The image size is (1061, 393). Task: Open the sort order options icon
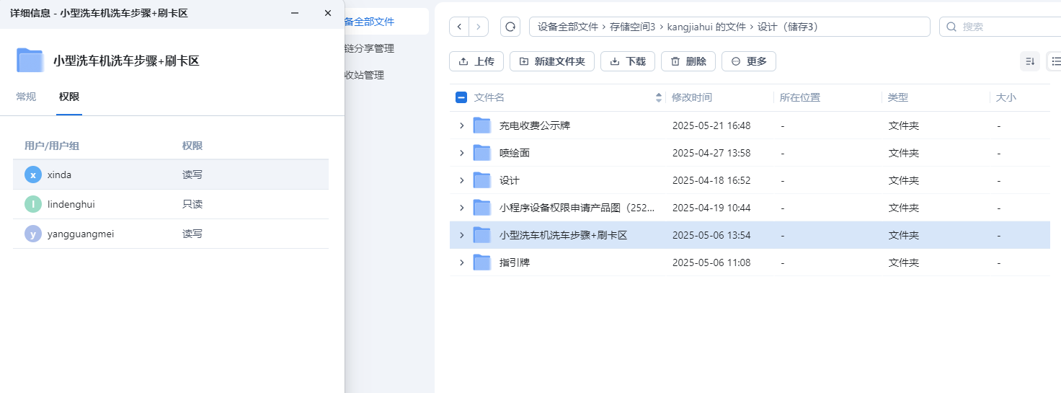pos(1030,61)
